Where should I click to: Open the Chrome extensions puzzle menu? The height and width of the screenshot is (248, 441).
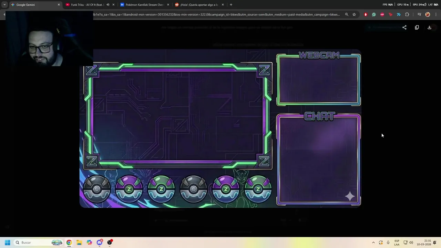(x=407, y=14)
